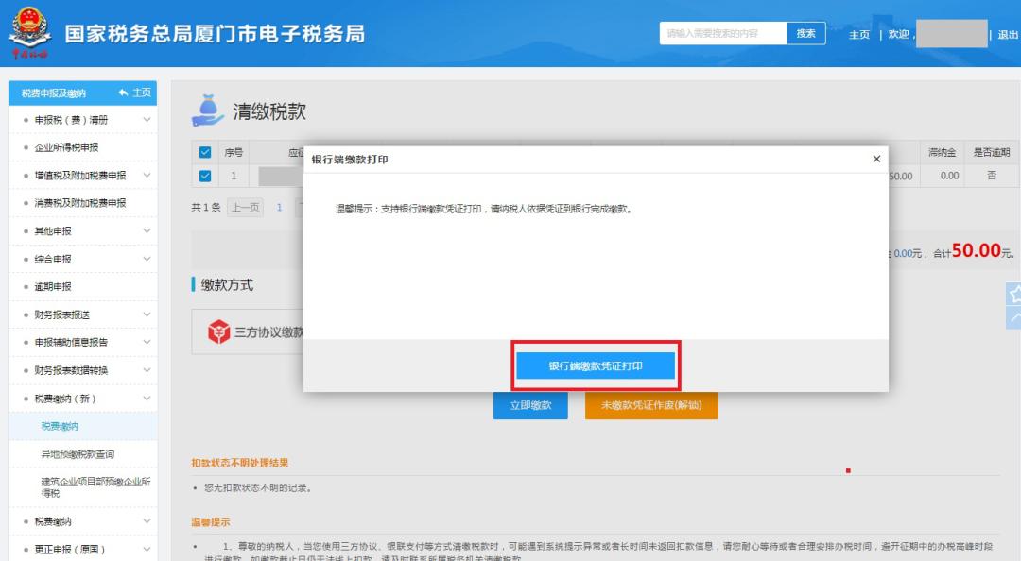
Task: Click the 银行端缴款凭证打印 button in the dialog
Action: [x=595, y=367]
